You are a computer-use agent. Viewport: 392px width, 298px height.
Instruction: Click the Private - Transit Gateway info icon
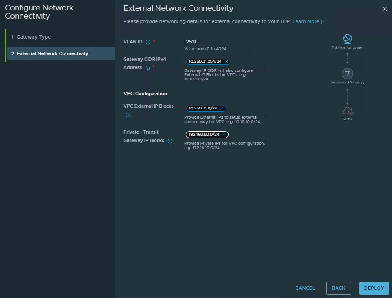[x=170, y=141]
